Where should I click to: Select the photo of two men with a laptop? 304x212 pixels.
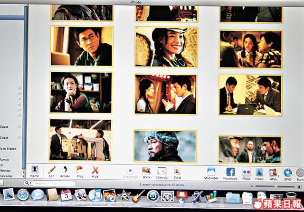(x=250, y=95)
